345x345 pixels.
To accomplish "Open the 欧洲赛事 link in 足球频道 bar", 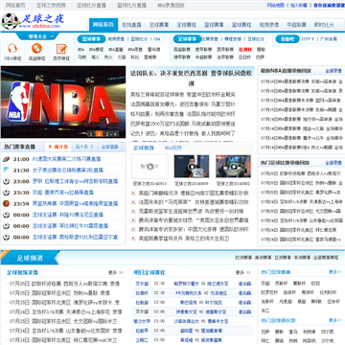I will coord(243,258).
